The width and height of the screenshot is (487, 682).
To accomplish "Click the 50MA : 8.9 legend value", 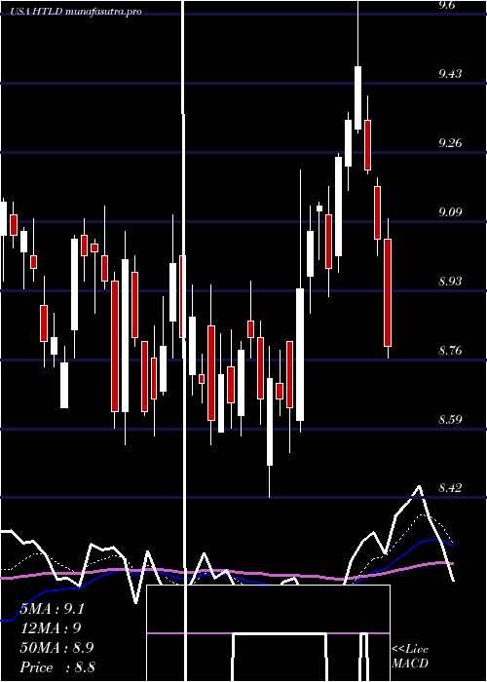I will (x=56, y=648).
